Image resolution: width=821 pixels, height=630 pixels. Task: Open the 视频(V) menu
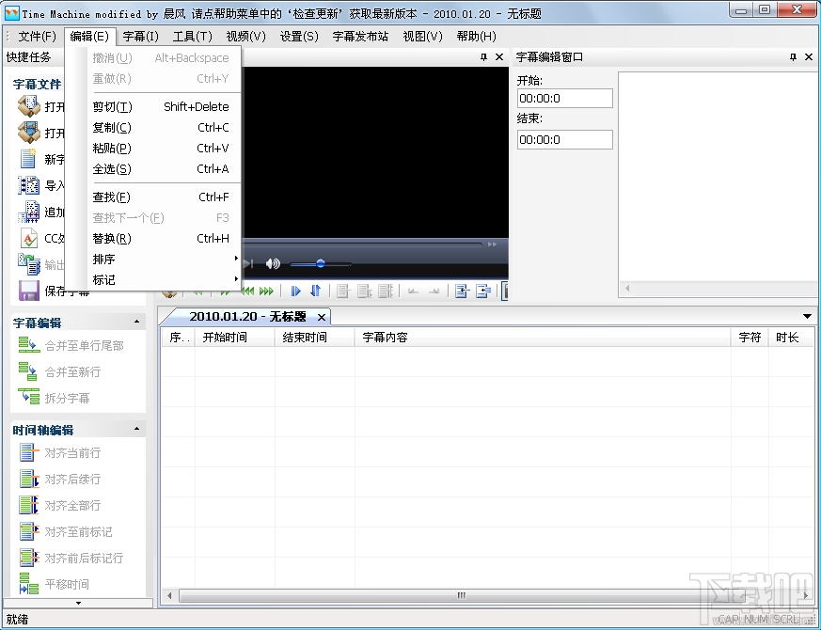pyautogui.click(x=246, y=36)
